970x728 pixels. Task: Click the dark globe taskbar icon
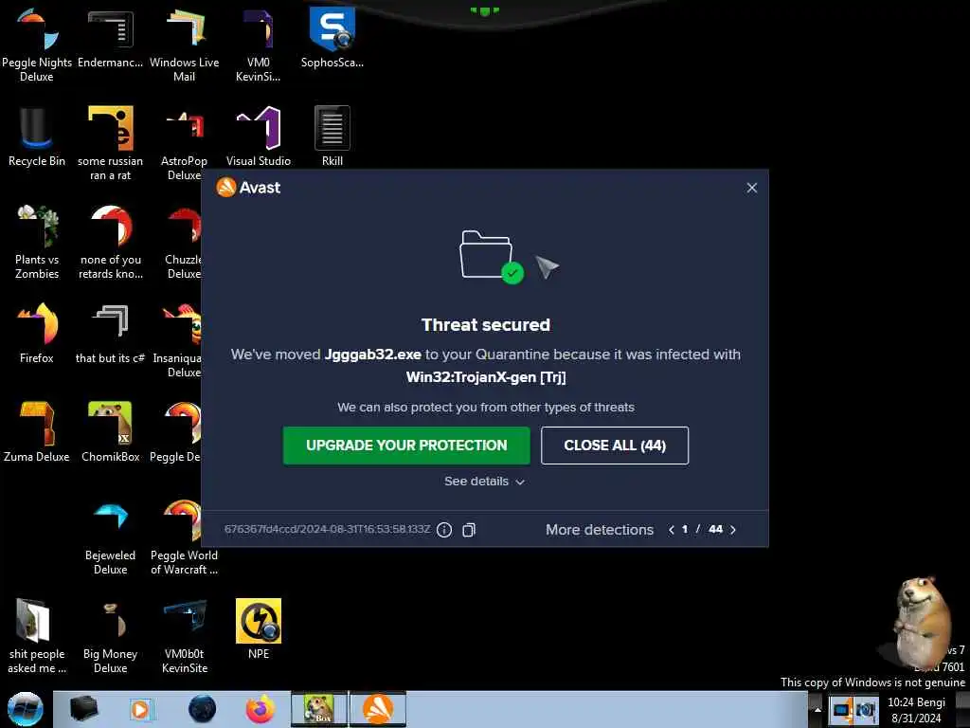coord(202,709)
